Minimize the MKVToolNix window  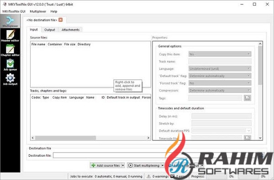[242, 5]
